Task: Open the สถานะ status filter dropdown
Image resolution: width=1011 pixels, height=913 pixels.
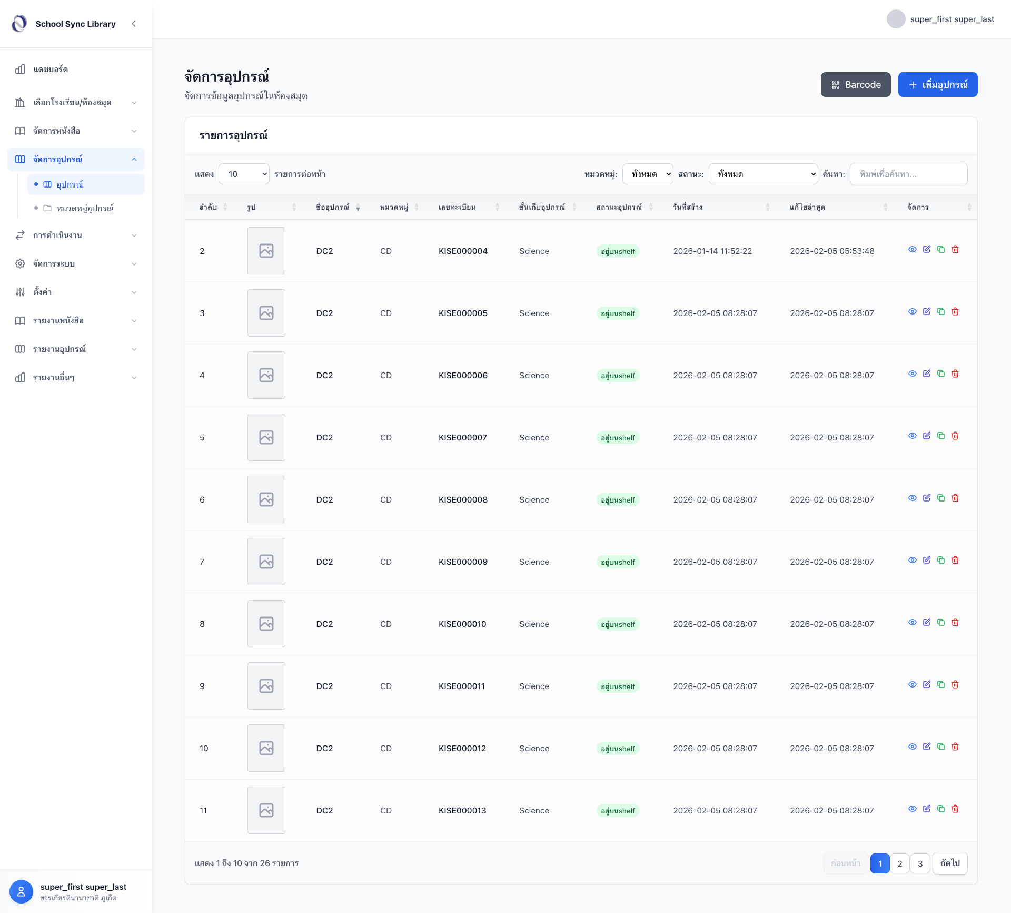Action: coord(763,174)
